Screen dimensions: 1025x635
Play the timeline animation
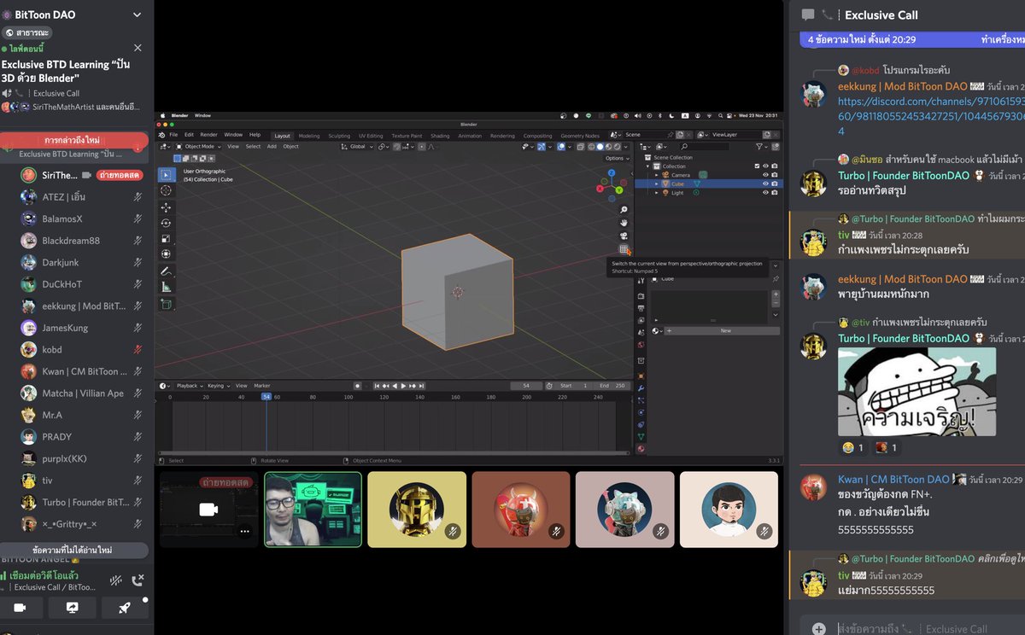click(404, 386)
